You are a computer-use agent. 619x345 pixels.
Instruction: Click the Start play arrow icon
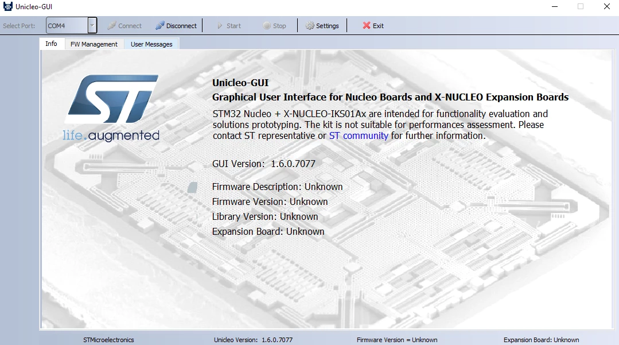coord(220,26)
